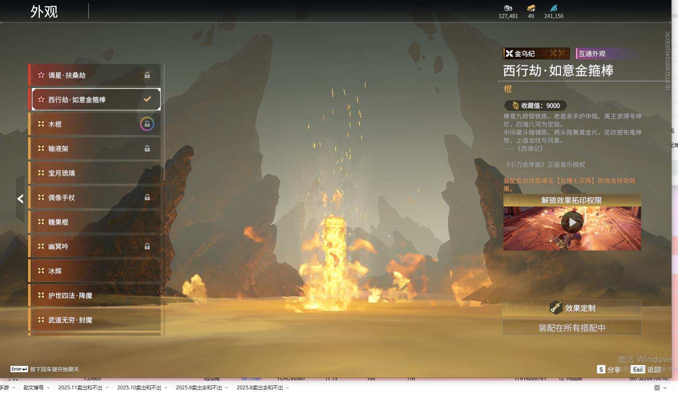Click the blue feather currency icon
Screen dimensions: 678x394
pyautogui.click(x=554, y=8)
